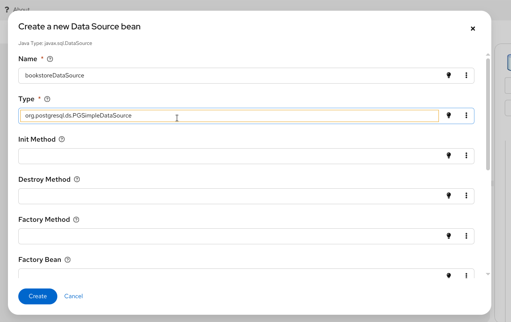511x322 pixels.
Task: Open suggestions lightbulb for Init Method field
Action: (449, 155)
